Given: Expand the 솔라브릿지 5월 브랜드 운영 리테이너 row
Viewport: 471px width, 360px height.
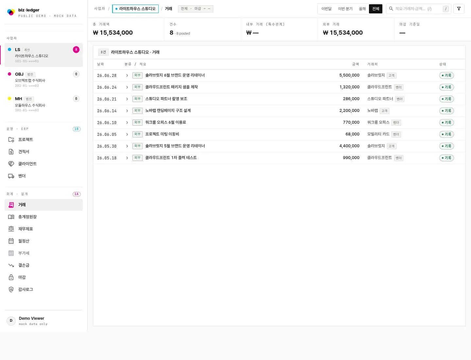Looking at the screenshot, I should (x=127, y=146).
